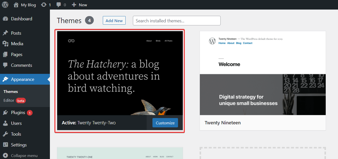Click the Active: Twenty Twenty-Two label
The image size is (338, 159).
[x=89, y=123]
